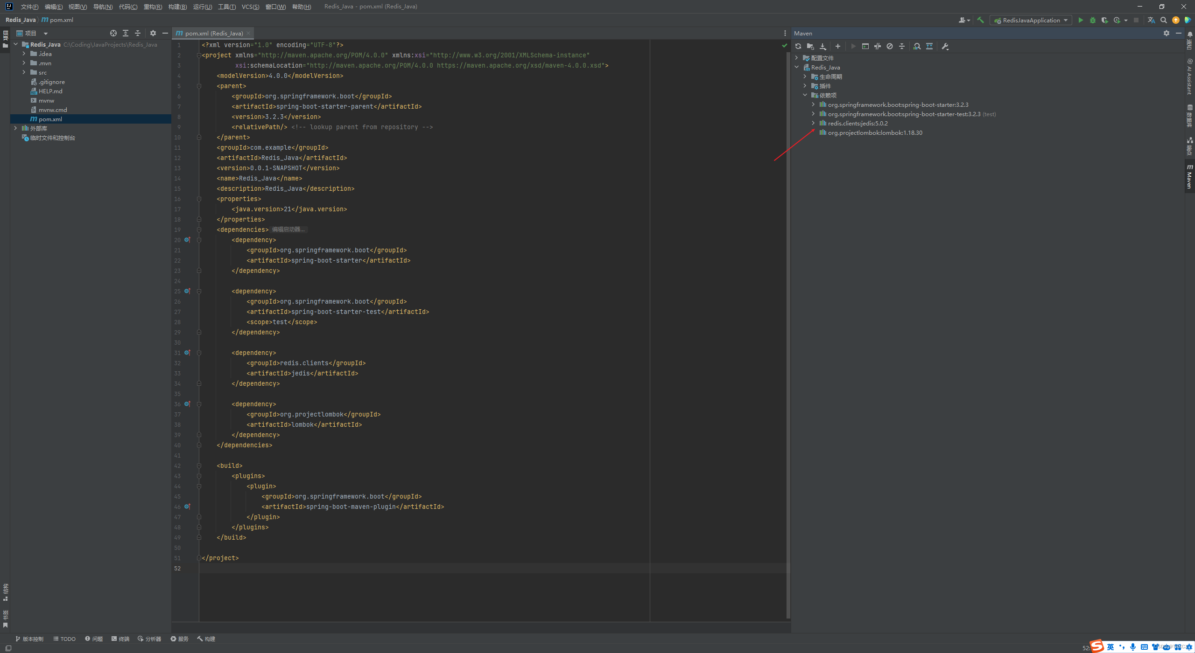This screenshot has height=653, width=1195.
Task: Expand the jedis dependency node
Action: [x=813, y=123]
